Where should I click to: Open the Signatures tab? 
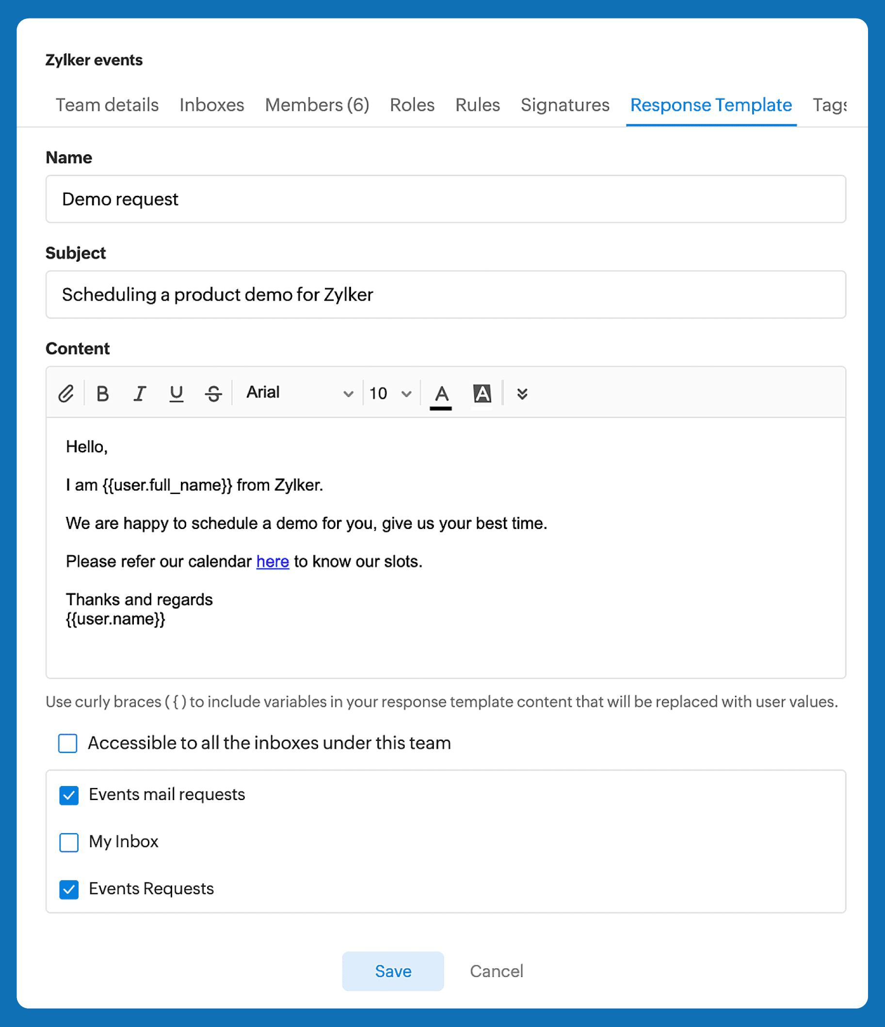coord(565,105)
